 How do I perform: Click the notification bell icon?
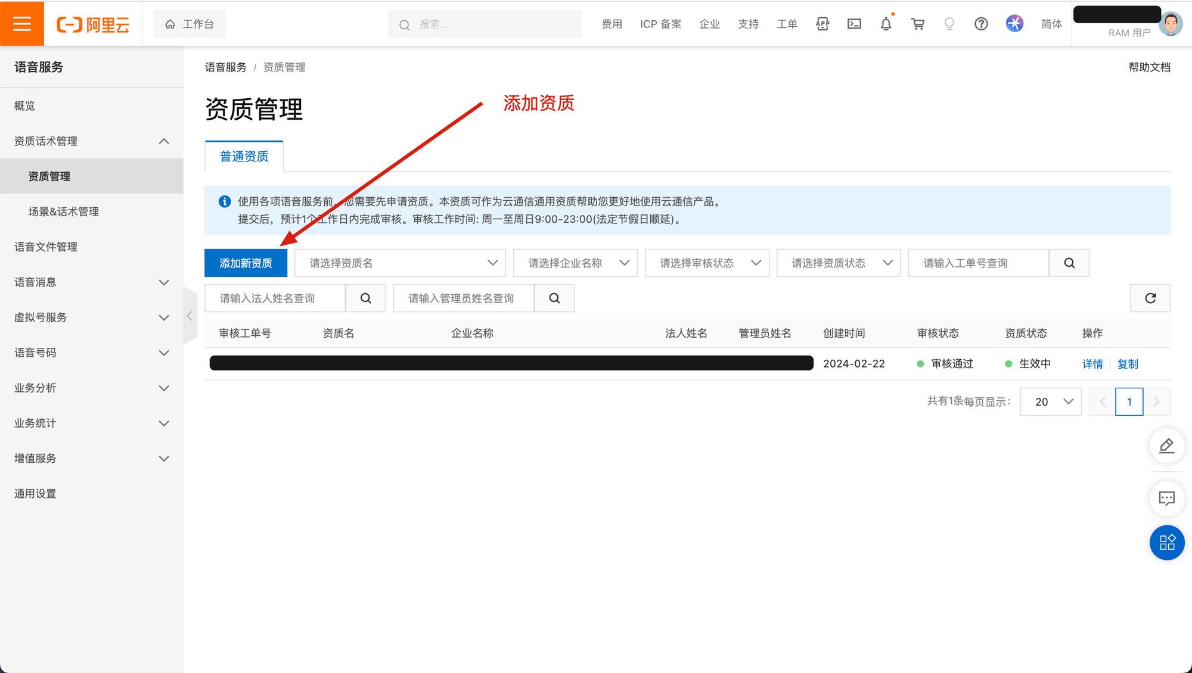click(886, 24)
